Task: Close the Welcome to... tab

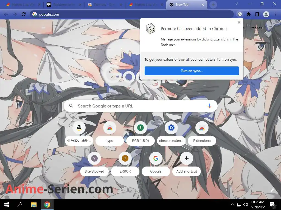Action: [80, 5]
